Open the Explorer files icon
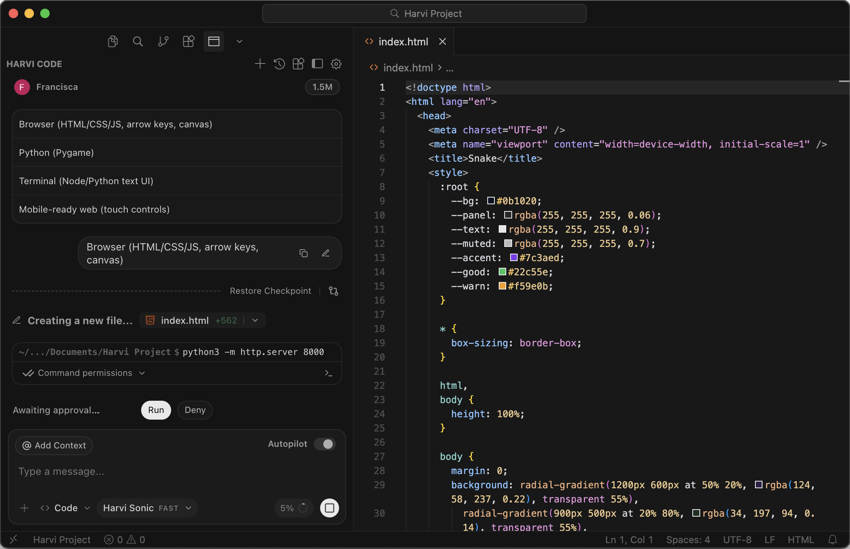Image resolution: width=850 pixels, height=549 pixels. (x=113, y=41)
